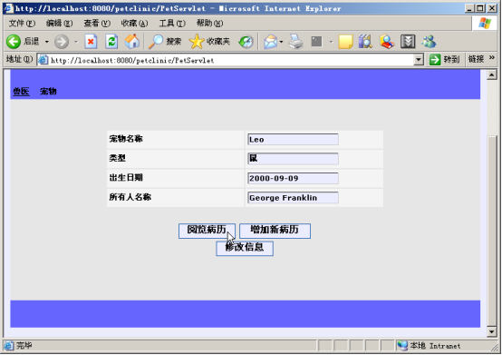The height and width of the screenshot is (355, 502).
Task: Click the 出生日期 label
Action: [x=126, y=177]
